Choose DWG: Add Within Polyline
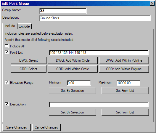 (x=124, y=60)
